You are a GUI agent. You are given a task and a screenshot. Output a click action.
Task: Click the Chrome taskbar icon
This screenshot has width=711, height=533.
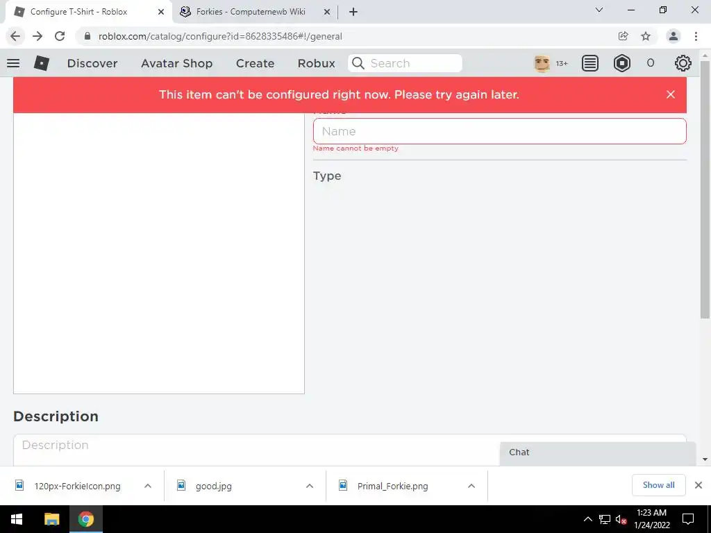tap(85, 519)
